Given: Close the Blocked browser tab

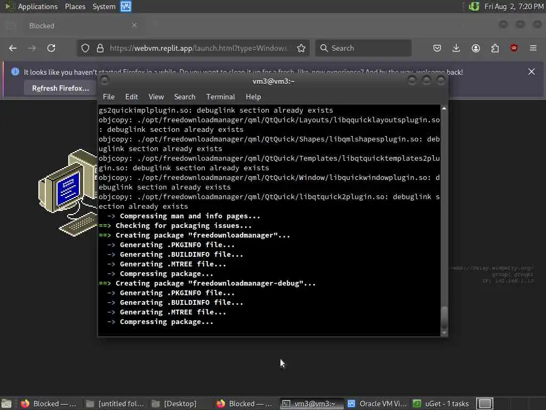Looking at the screenshot, I should (134, 25).
